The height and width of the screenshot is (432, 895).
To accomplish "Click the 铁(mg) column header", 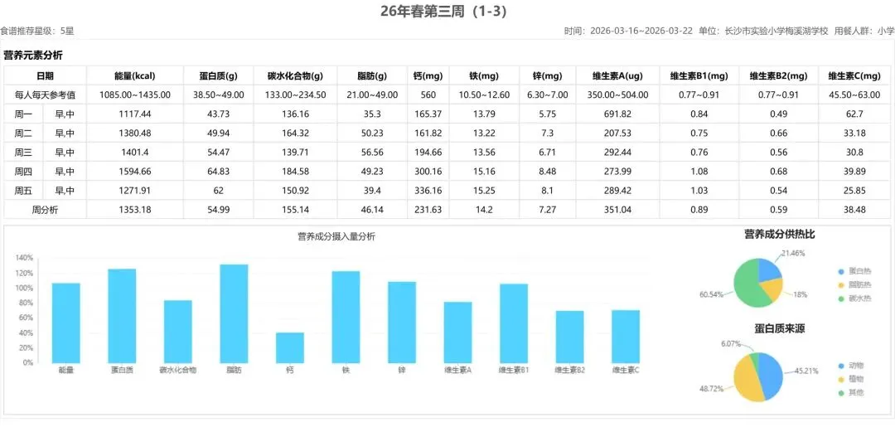I will [x=484, y=75].
